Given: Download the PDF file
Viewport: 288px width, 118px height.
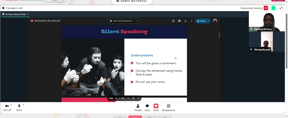Looking at the screenshot, I should pyautogui.click(x=185, y=21).
